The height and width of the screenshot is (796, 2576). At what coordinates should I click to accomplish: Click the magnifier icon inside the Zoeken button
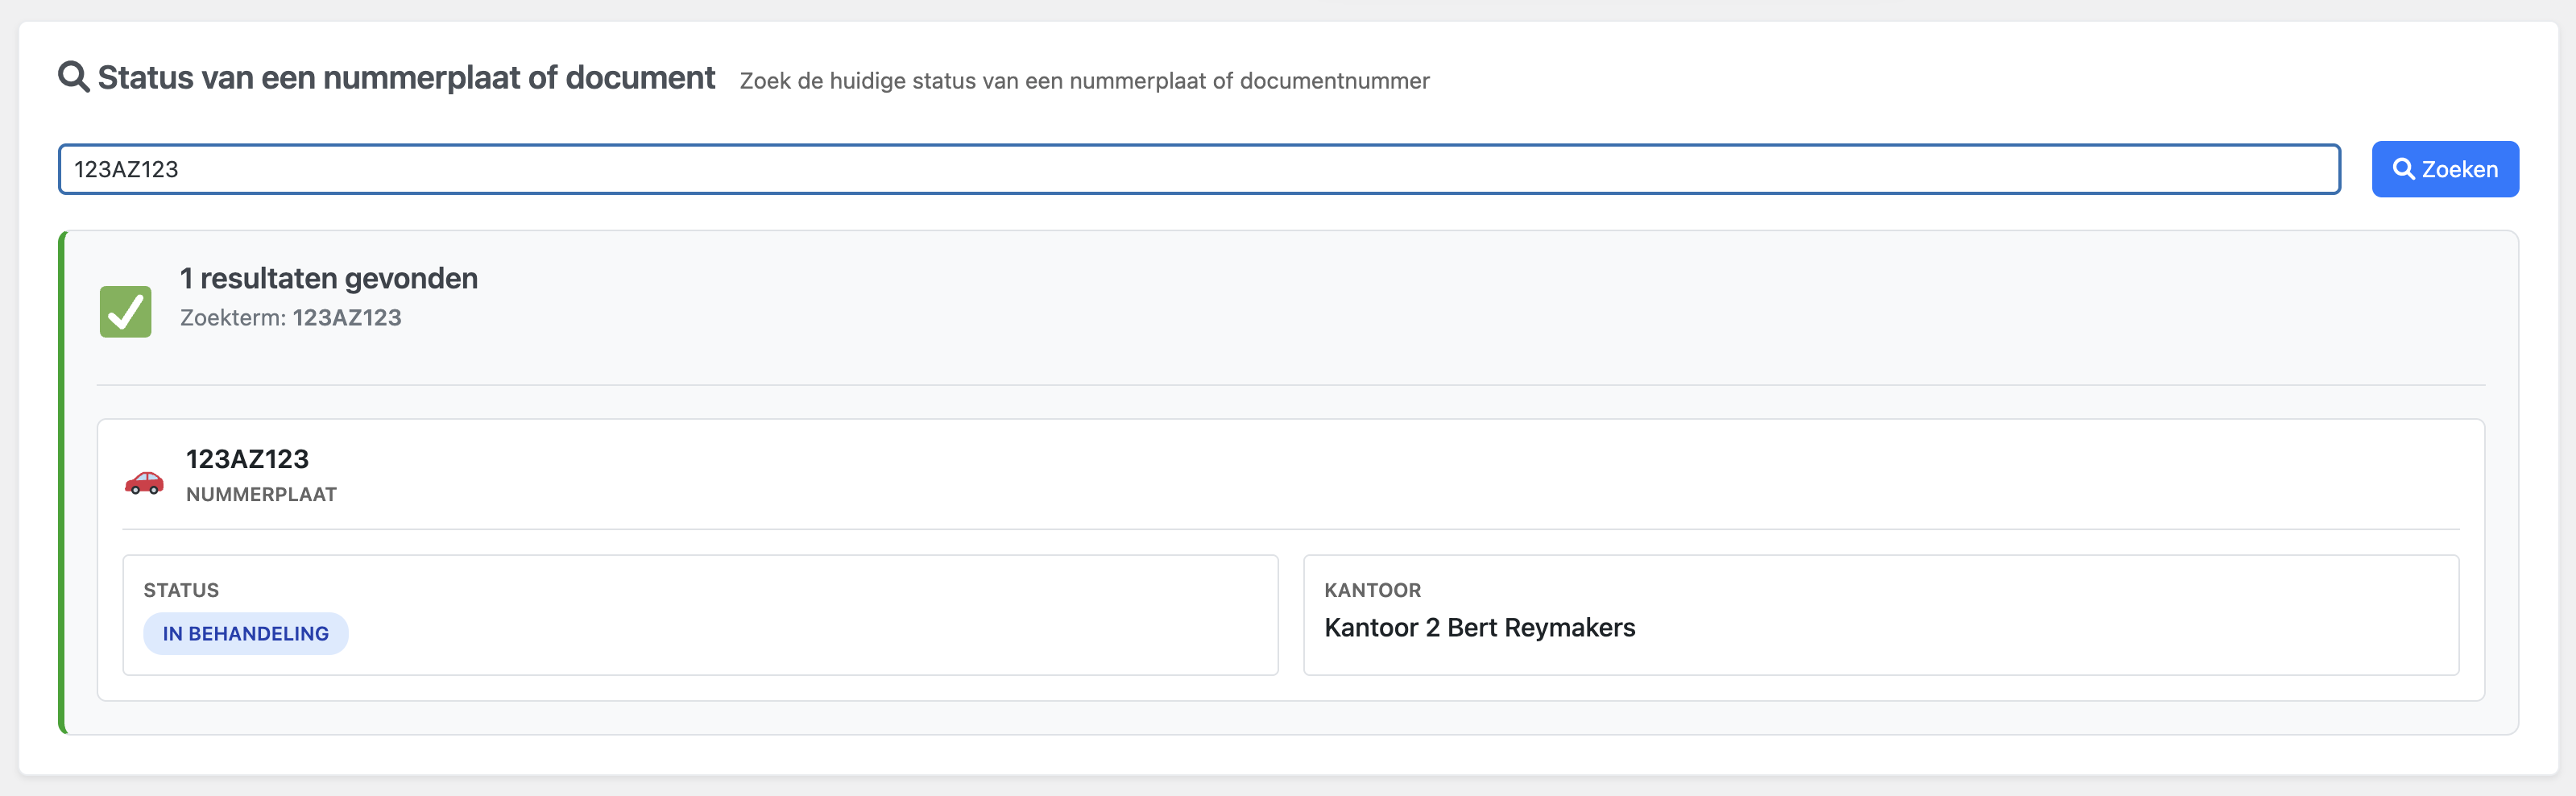pos(2402,169)
